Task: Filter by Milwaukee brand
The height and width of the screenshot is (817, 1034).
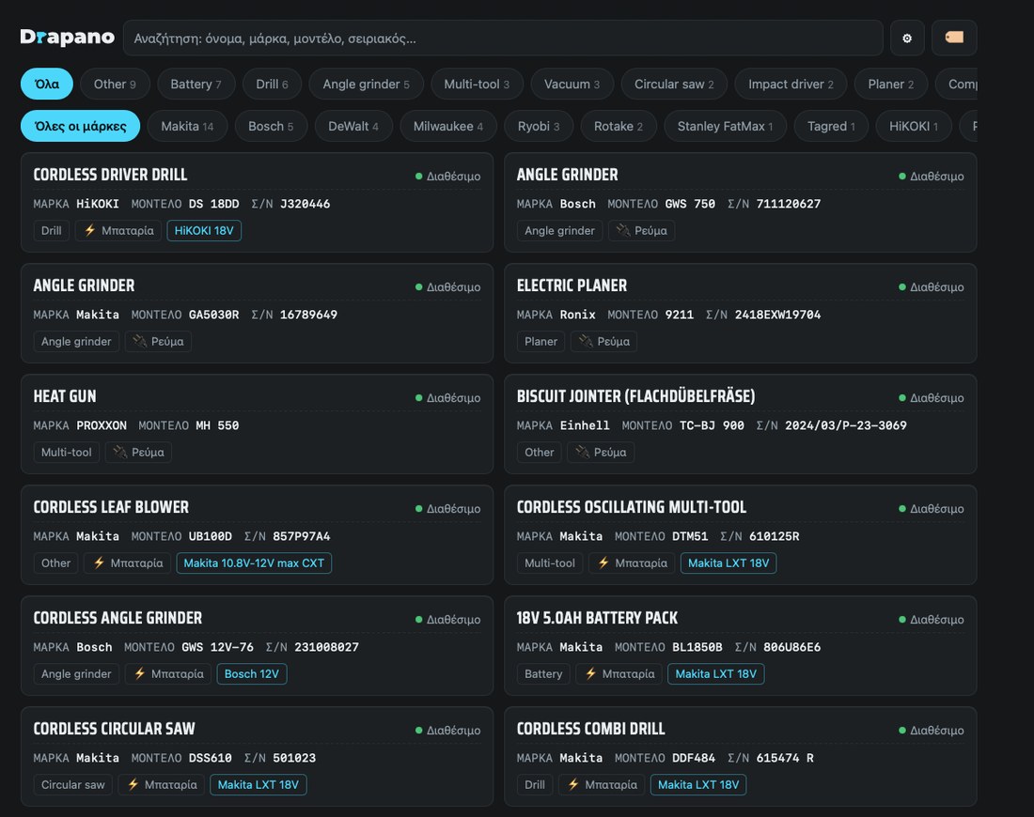Action: [x=448, y=126]
